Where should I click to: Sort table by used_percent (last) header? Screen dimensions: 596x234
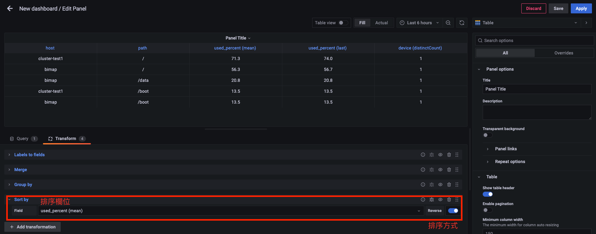click(327, 48)
